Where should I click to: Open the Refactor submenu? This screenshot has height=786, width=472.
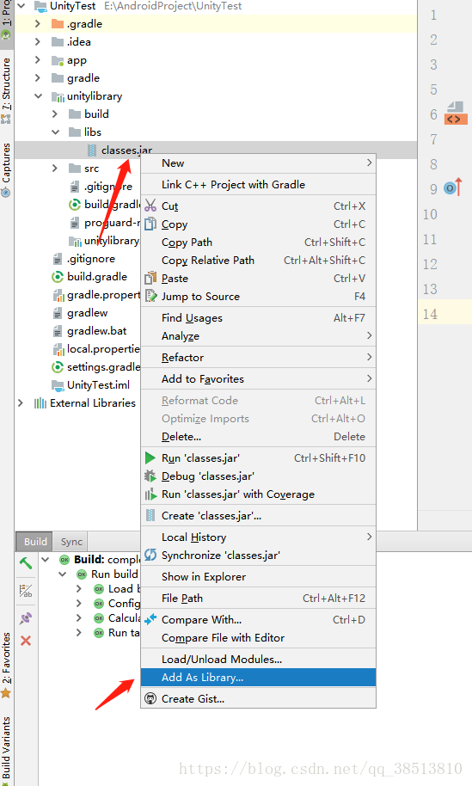click(x=258, y=358)
